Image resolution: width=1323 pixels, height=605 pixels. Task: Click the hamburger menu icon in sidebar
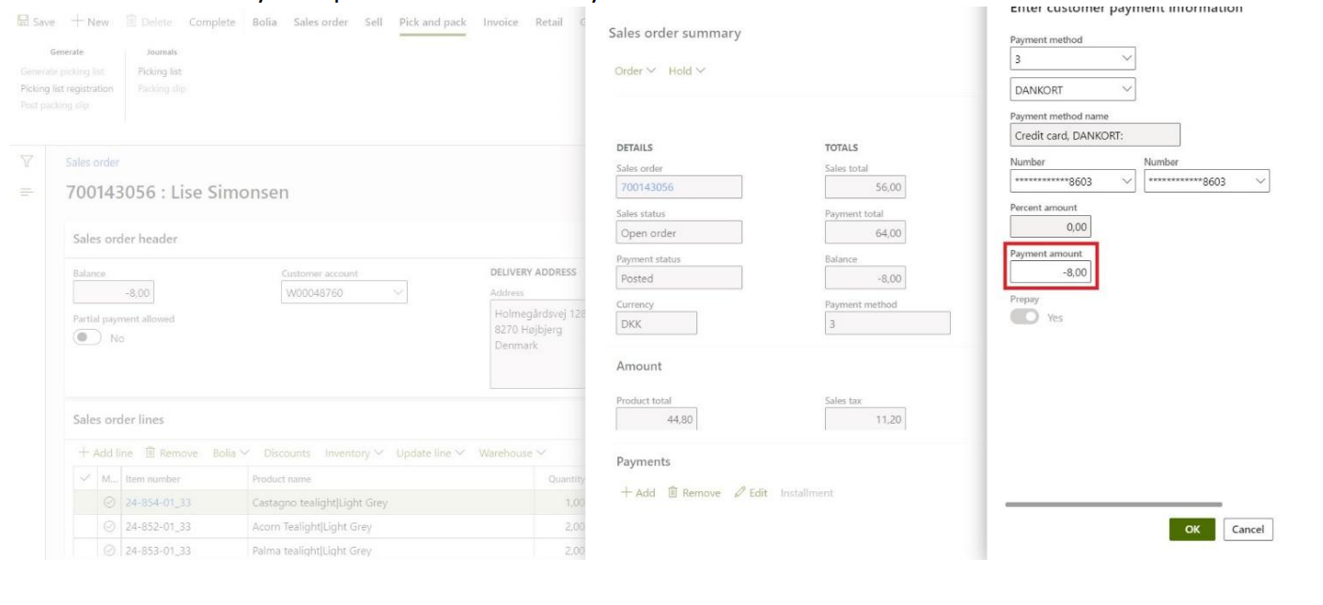[x=25, y=192]
